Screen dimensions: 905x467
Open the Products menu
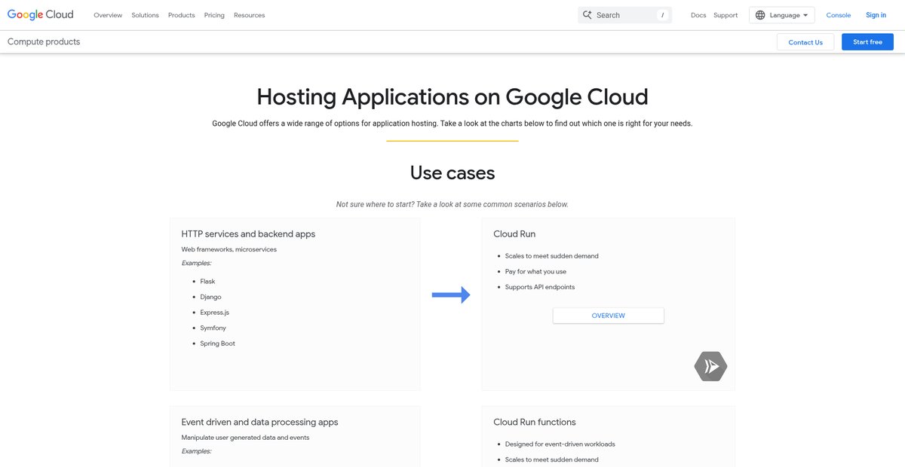(182, 15)
